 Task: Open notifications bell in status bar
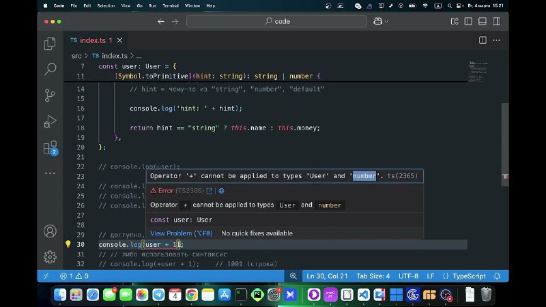pos(497,276)
